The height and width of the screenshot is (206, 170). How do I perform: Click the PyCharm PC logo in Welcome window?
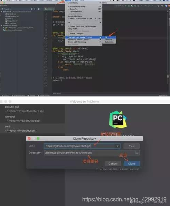(x=118, y=120)
